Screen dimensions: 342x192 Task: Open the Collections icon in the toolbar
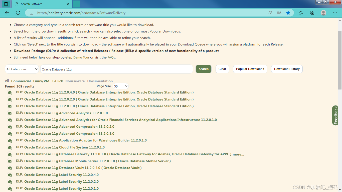click(312, 13)
